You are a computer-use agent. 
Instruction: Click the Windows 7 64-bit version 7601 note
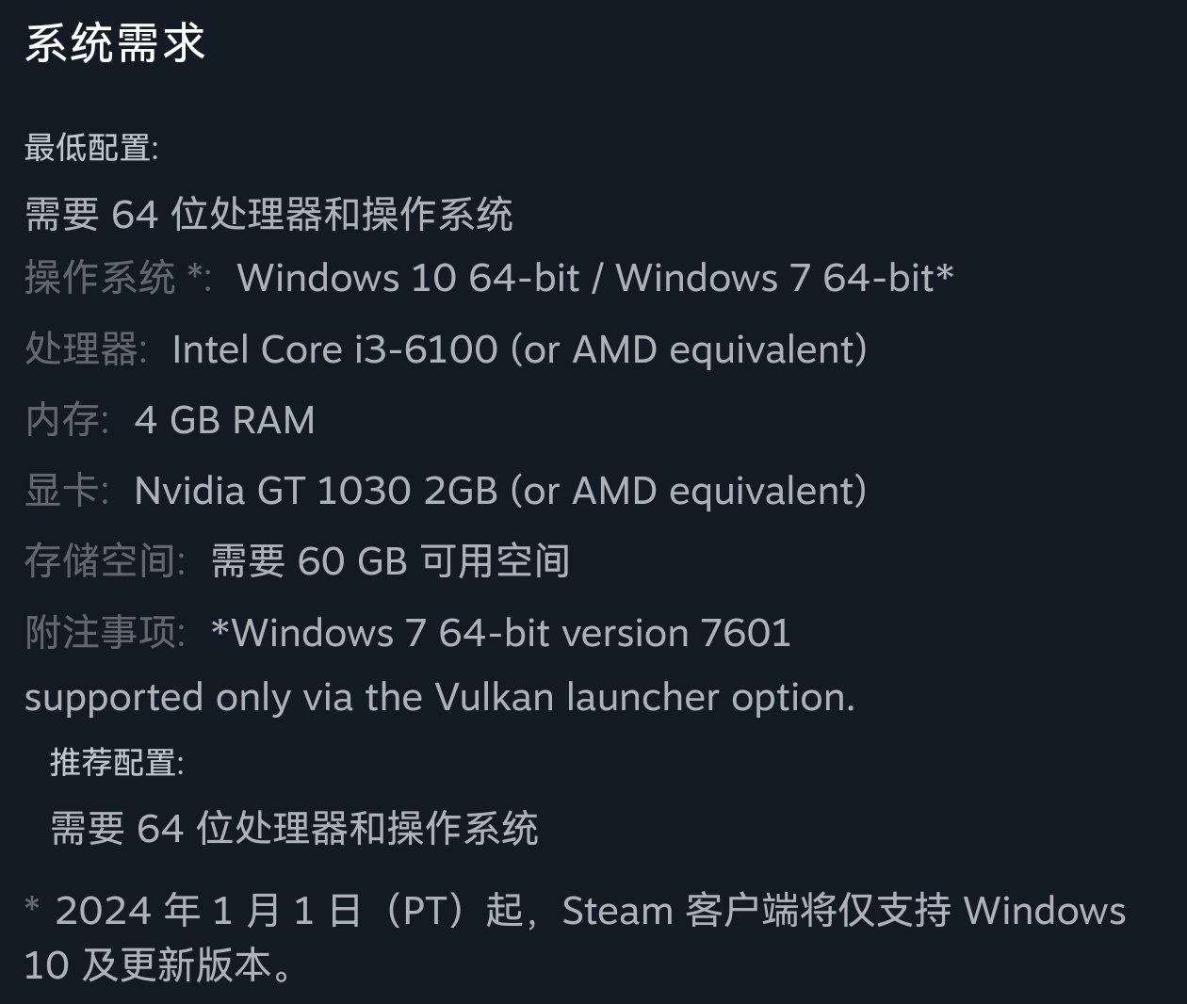tap(501, 633)
